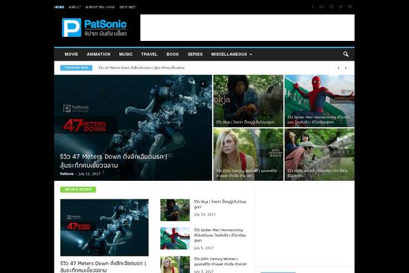
Task: Open the Spider-Man: Homecoming featured tile
Action: [319, 101]
